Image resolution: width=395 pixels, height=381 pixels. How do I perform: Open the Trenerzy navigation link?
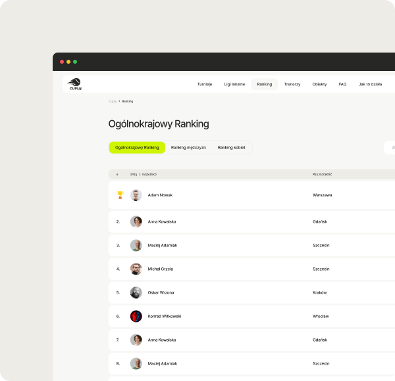292,85
